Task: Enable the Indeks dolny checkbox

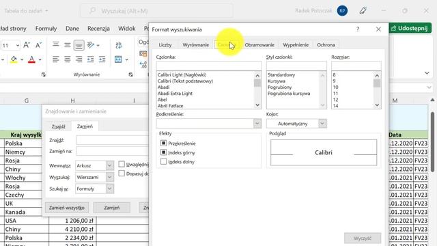Action: point(164,161)
